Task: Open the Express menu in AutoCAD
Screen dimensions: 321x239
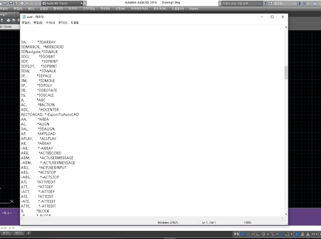Action: point(194,9)
